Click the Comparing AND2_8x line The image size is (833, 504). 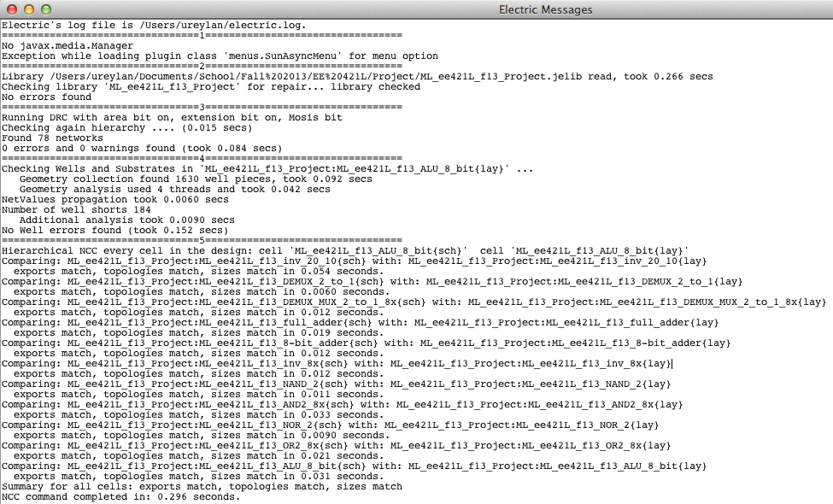342,405
